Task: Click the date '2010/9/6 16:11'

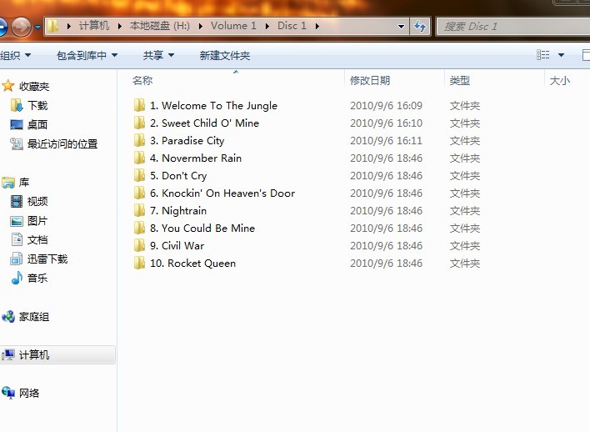Action: 386,140
